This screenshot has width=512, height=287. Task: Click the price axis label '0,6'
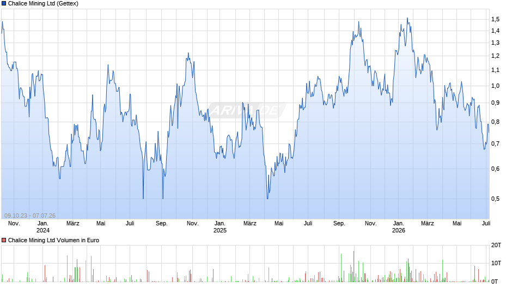point(495,169)
